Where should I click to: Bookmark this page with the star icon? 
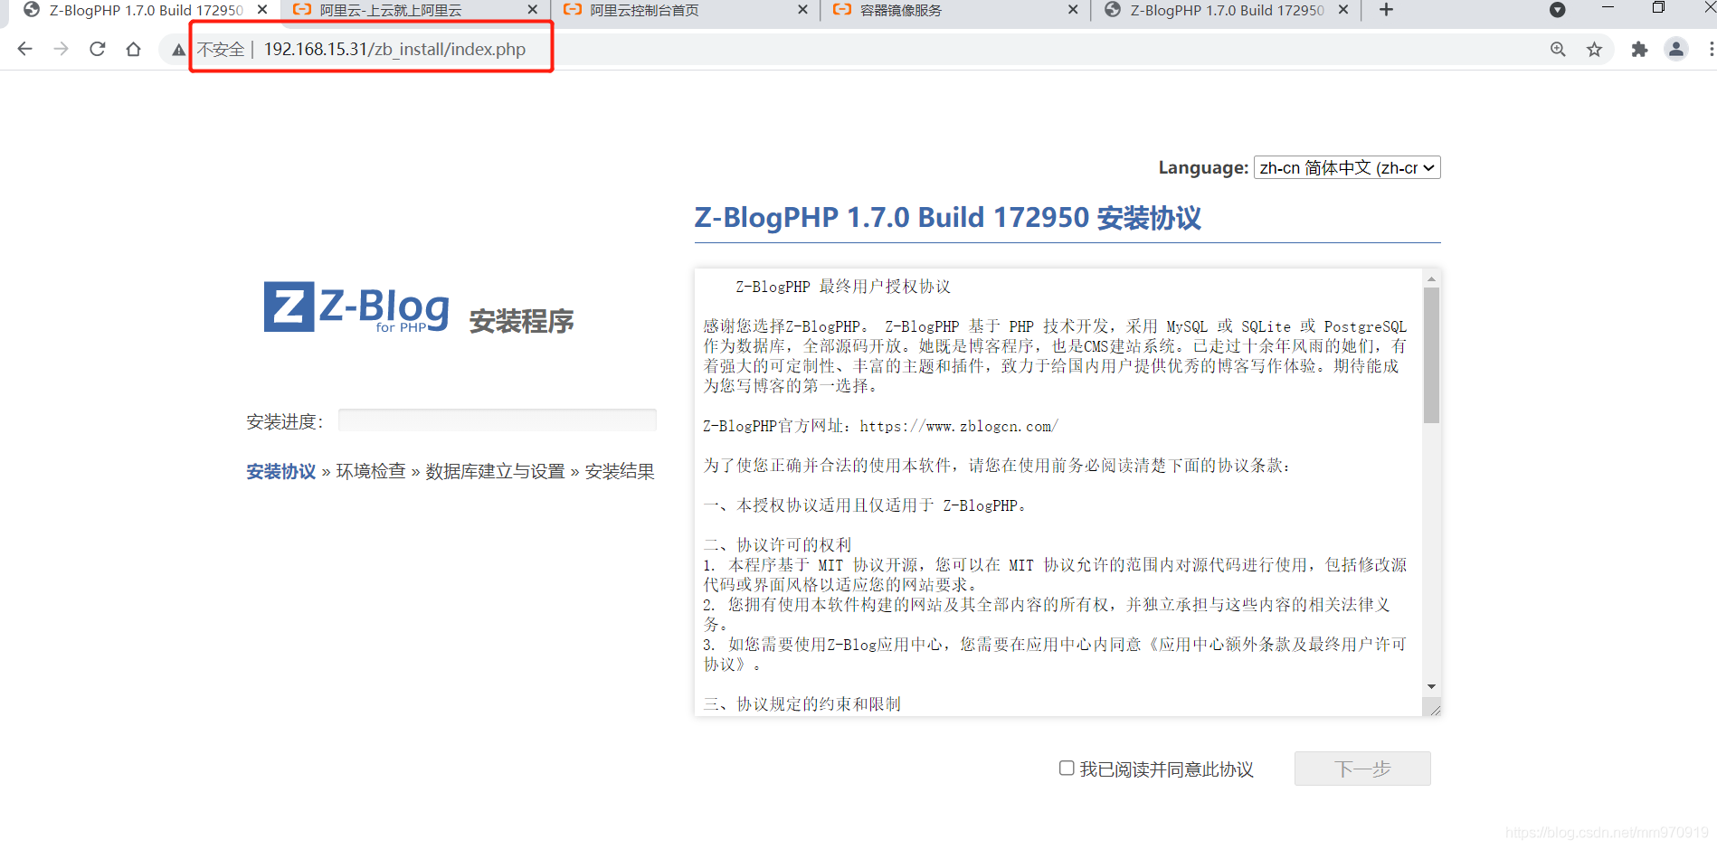pyautogui.click(x=1594, y=49)
